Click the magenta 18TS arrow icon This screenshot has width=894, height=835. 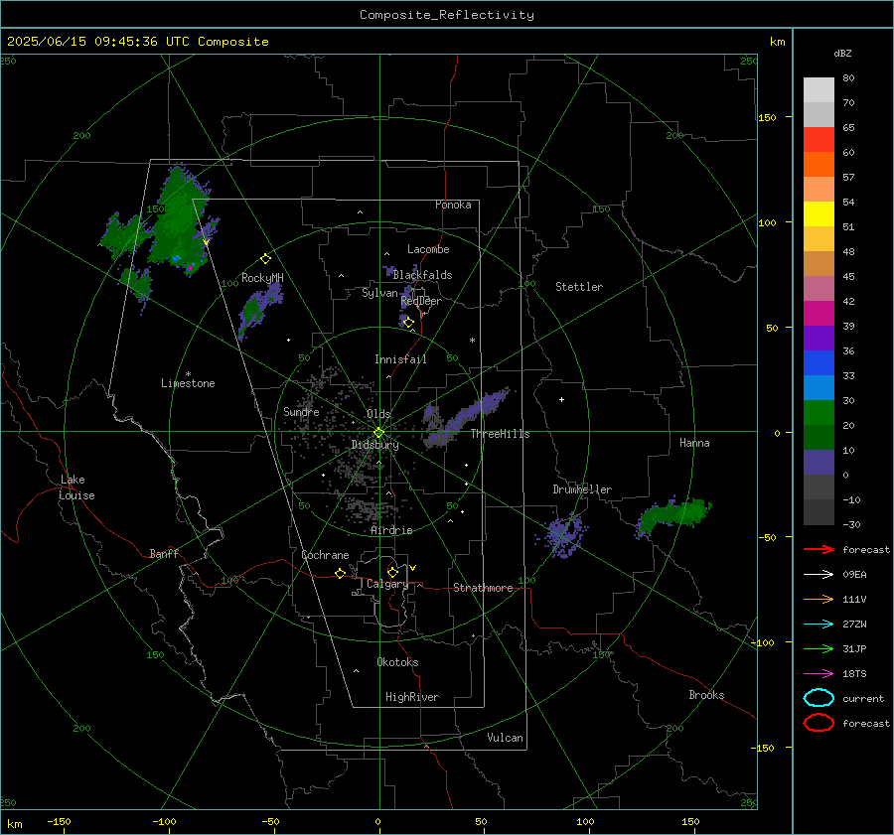coord(819,674)
